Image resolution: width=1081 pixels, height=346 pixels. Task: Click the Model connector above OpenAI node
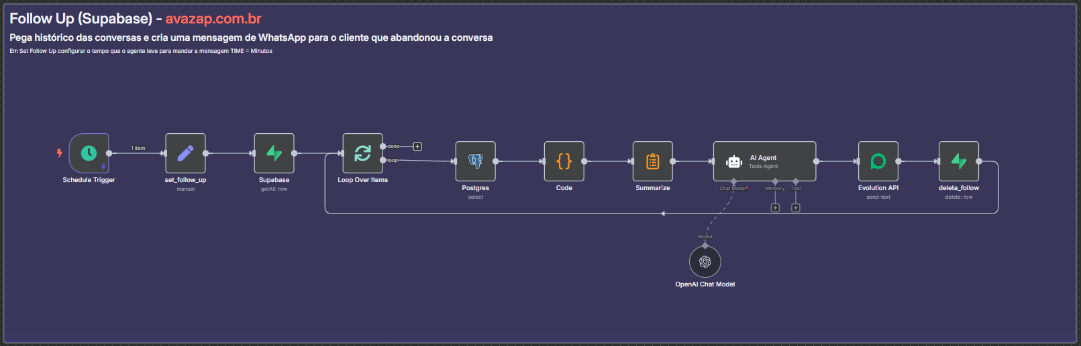pyautogui.click(x=705, y=246)
